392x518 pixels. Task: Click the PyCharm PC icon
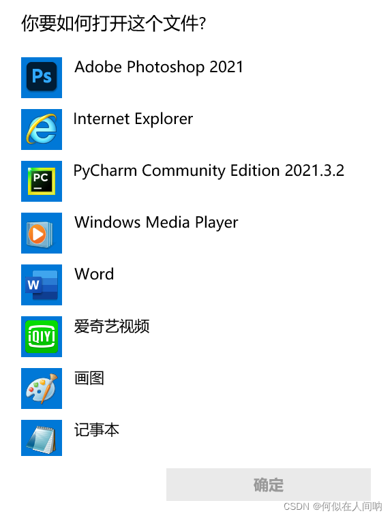pos(42,181)
